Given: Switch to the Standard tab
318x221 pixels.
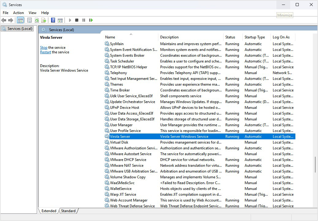Looking at the screenshot, I should [68, 211].
